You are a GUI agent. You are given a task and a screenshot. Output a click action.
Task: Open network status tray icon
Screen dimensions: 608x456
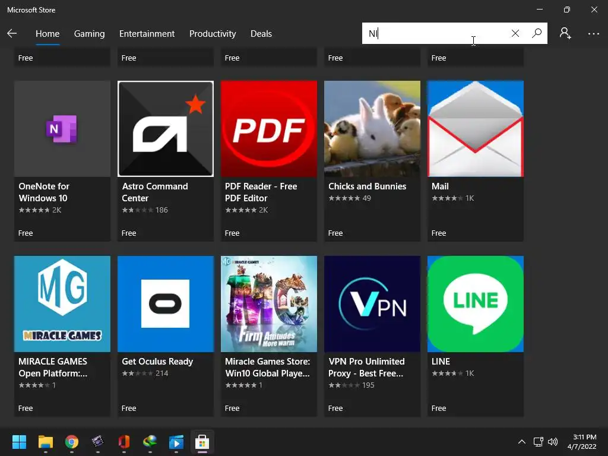coord(538,442)
